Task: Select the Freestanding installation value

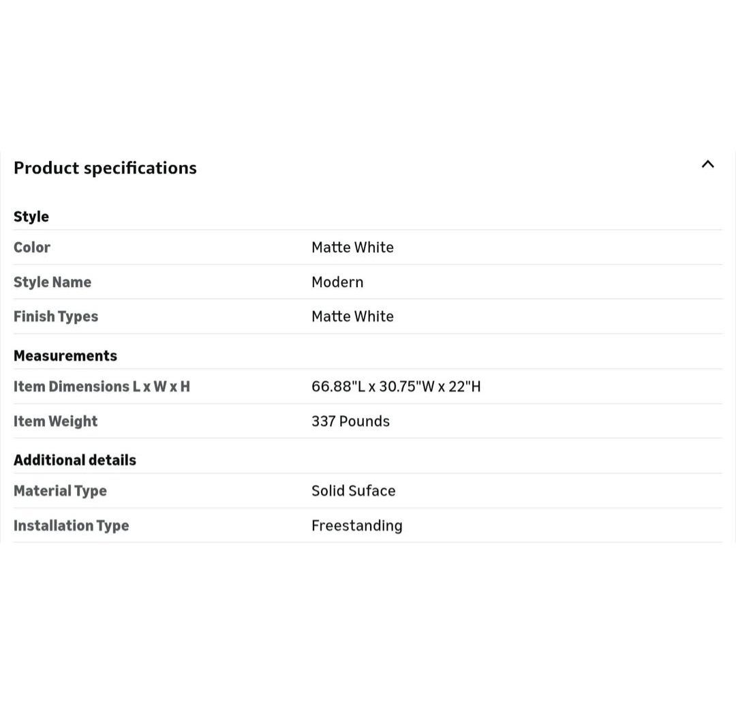Action: tap(357, 526)
